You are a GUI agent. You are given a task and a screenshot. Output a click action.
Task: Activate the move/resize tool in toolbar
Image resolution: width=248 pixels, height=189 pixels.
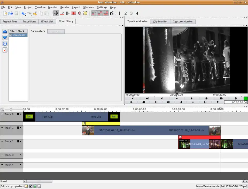pyautogui.click(x=56, y=13)
